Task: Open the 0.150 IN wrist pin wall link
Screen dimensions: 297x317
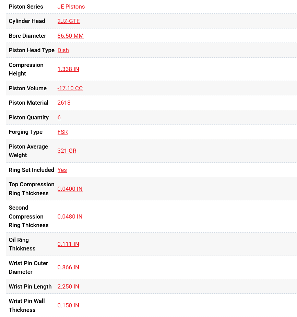Action: tap(68, 305)
